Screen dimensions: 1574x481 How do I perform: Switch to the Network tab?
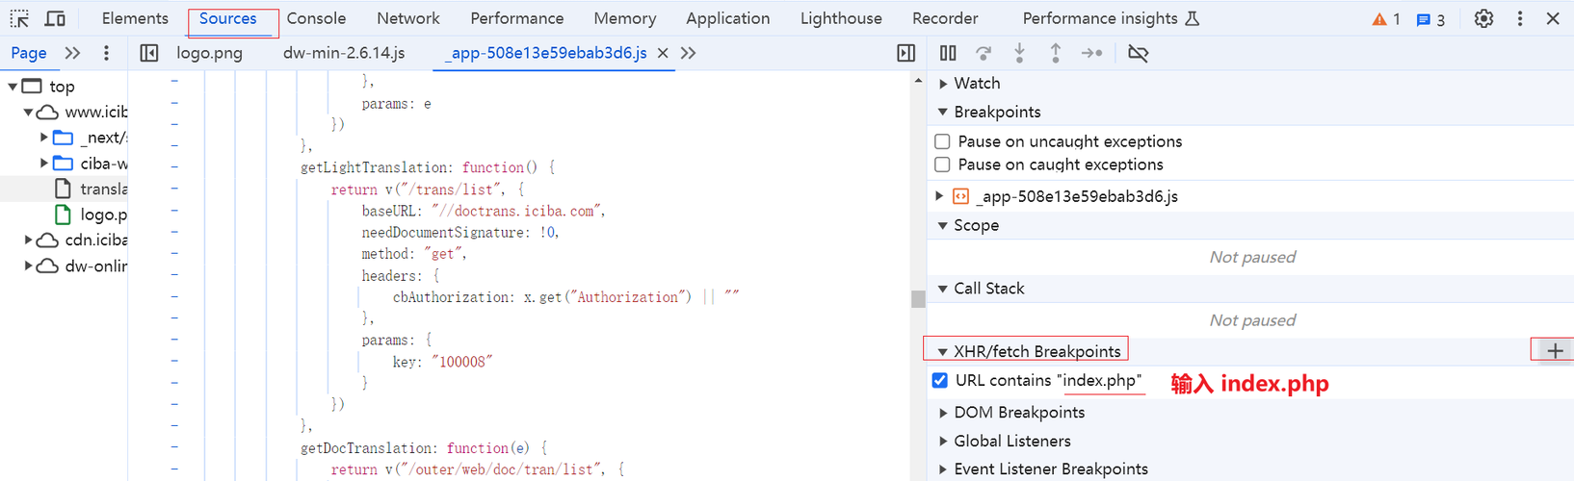[408, 18]
